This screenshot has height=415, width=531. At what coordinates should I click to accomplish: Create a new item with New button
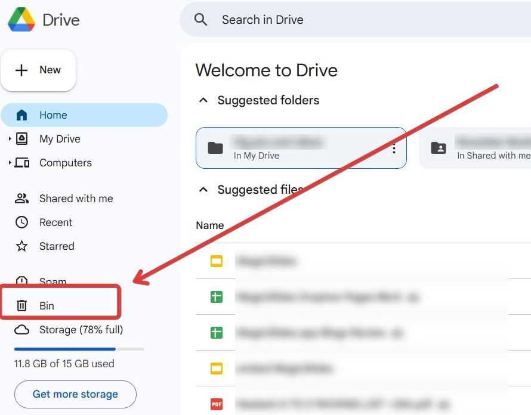pos(38,70)
